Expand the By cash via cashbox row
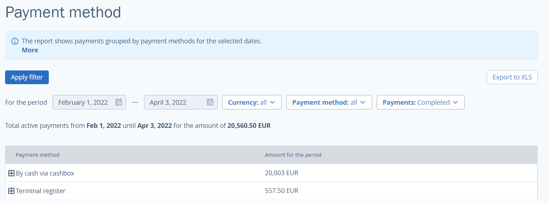The height and width of the screenshot is (203, 549). pyautogui.click(x=11, y=173)
